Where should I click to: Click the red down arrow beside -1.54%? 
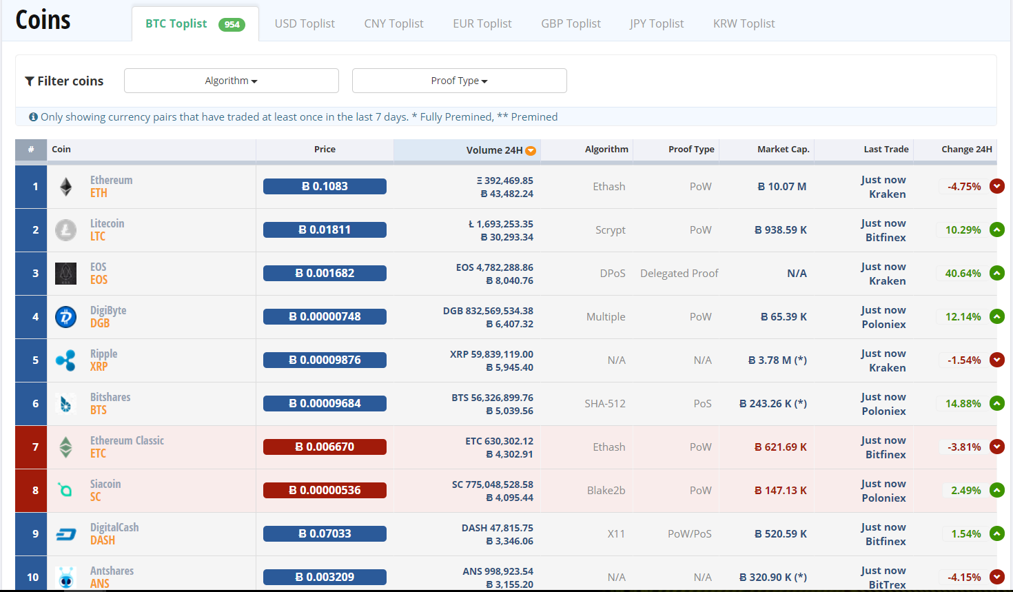pyautogui.click(x=997, y=360)
